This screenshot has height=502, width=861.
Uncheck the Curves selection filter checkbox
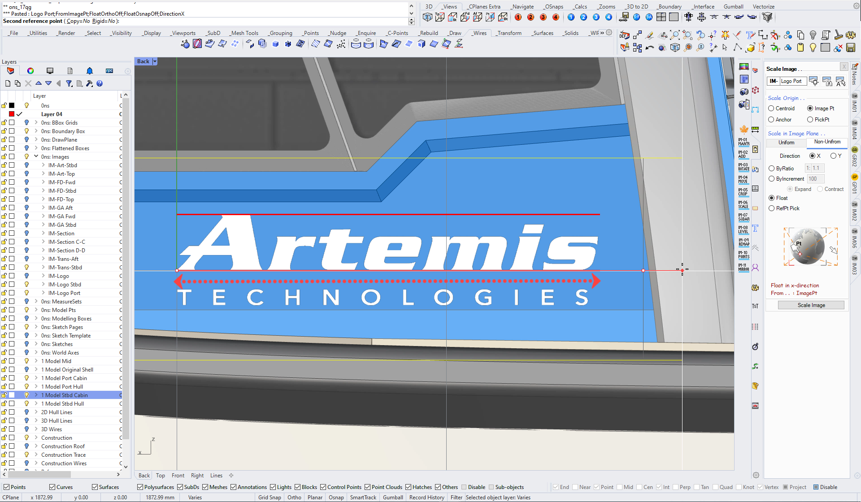click(52, 487)
